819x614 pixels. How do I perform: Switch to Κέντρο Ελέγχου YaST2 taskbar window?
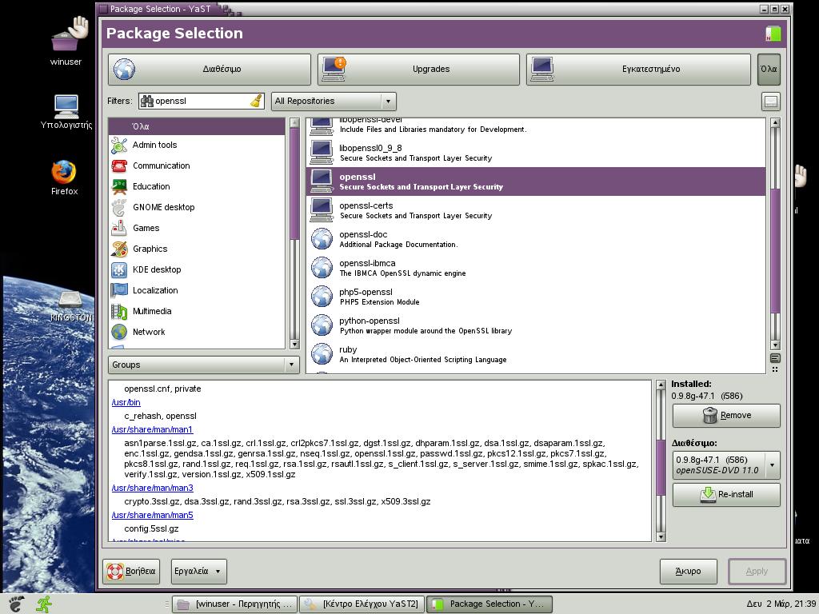click(x=362, y=604)
